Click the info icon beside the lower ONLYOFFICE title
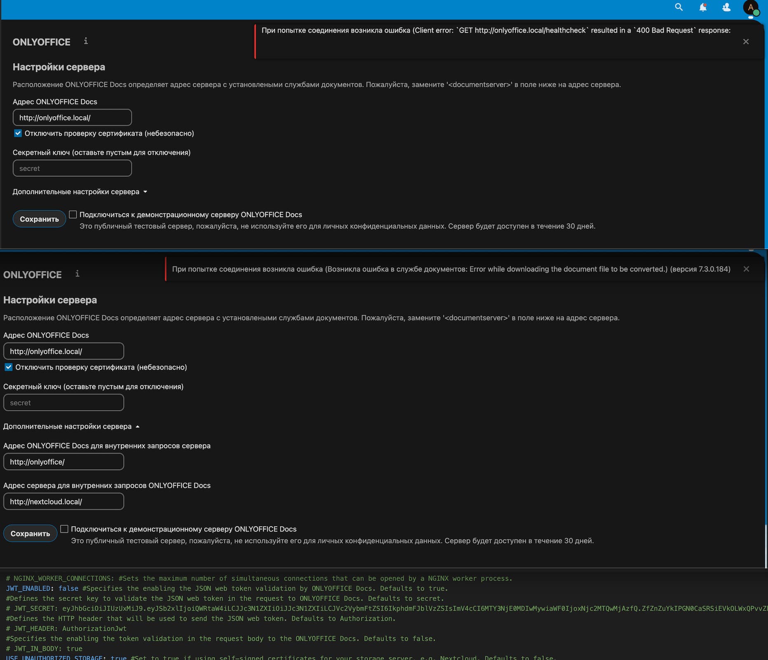This screenshot has width=768, height=660. [x=77, y=273]
